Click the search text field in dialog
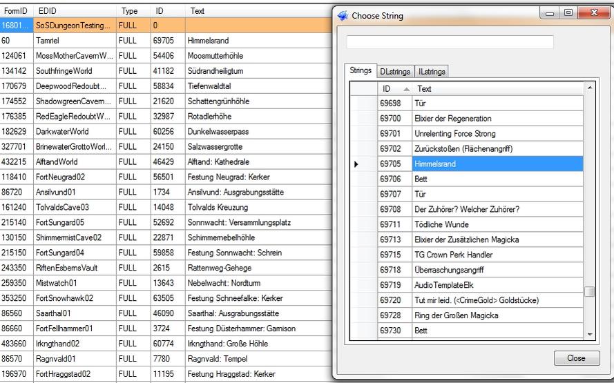Screen dimensions: 614x383 450,42
